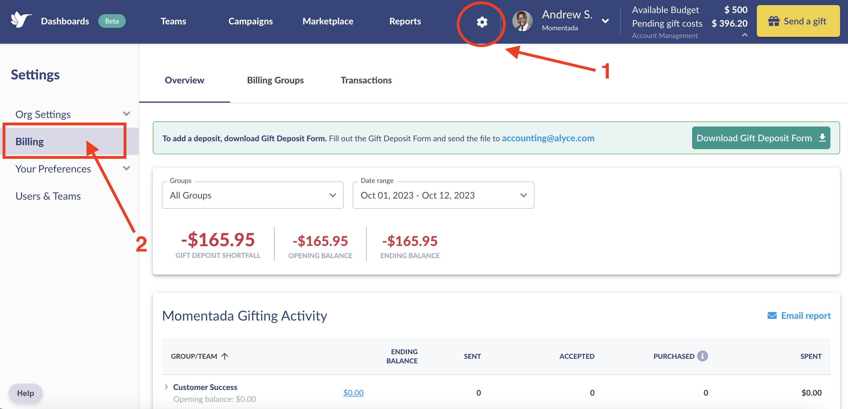This screenshot has height=409, width=848.
Task: Click the GIFT DEPOSIT SHORTFALL amount
Action: click(218, 240)
